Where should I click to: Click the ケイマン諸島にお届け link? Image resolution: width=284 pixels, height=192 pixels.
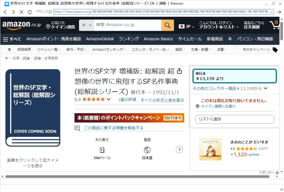[x=218, y=106]
